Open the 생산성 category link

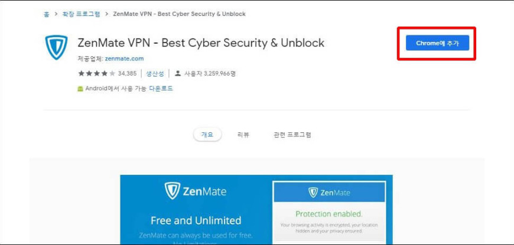[x=155, y=73]
